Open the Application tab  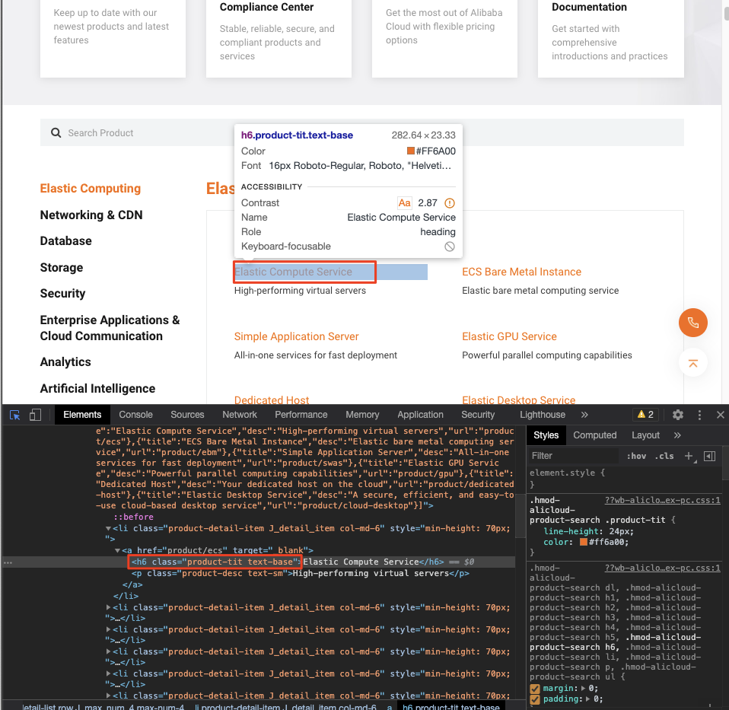tap(420, 415)
